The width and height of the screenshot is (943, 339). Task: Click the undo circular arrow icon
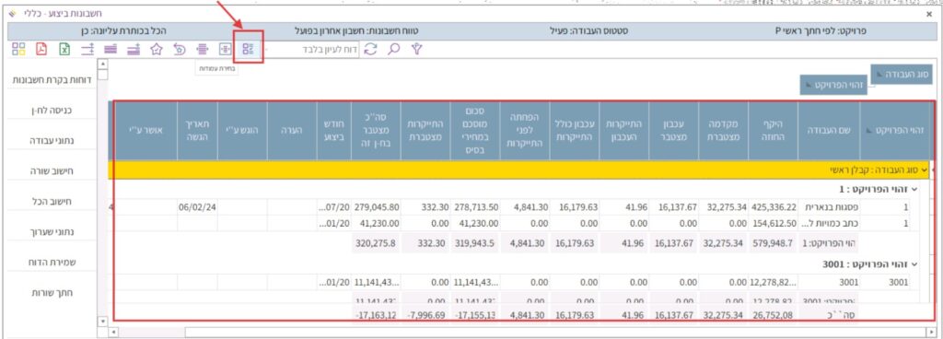click(x=180, y=50)
